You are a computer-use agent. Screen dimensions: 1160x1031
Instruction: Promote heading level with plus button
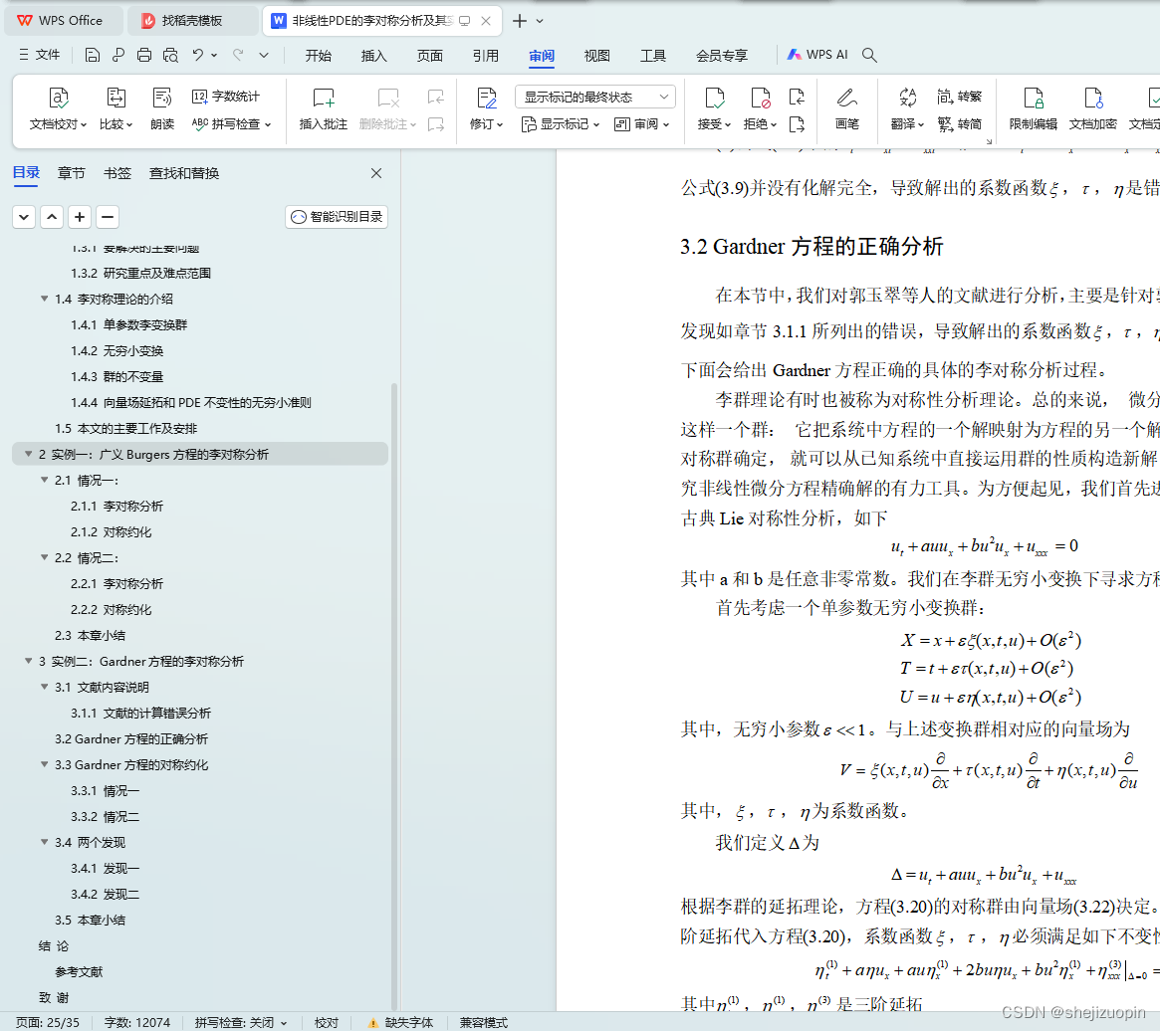(x=80, y=217)
